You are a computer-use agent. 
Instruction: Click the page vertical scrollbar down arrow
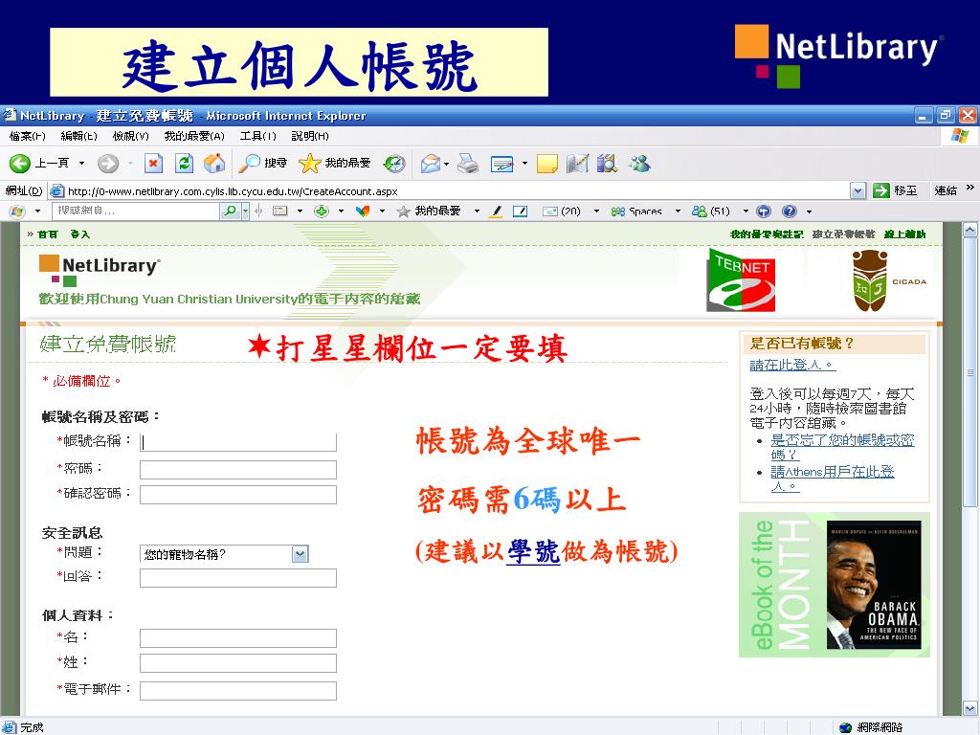[x=970, y=708]
